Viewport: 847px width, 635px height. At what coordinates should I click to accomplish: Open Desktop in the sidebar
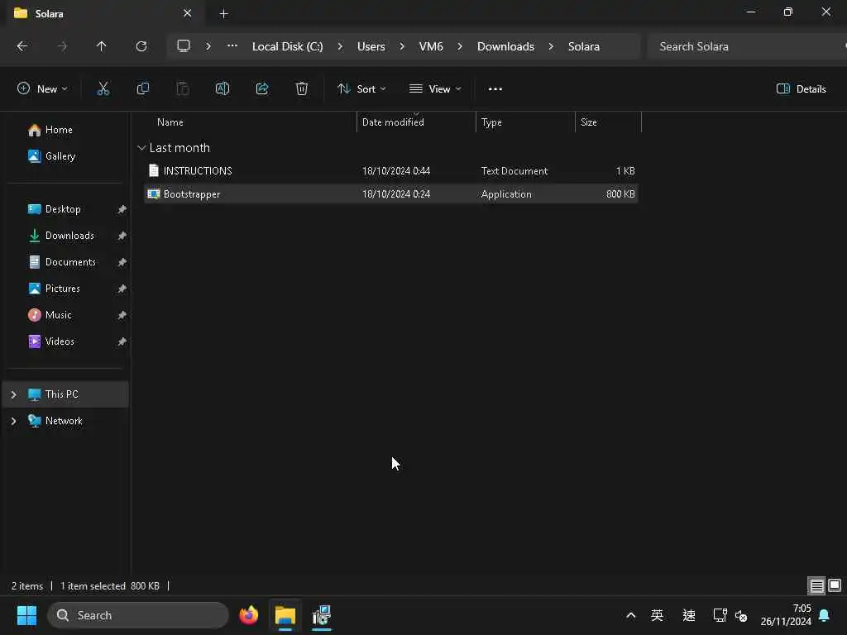point(63,209)
